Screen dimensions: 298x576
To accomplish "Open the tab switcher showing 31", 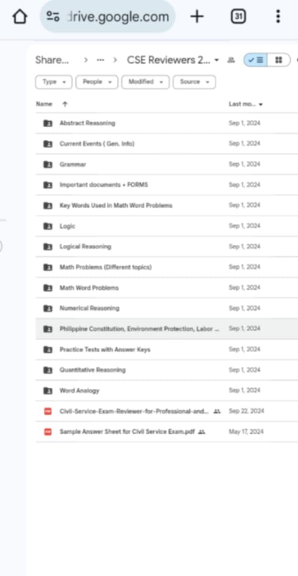I will [x=238, y=17].
